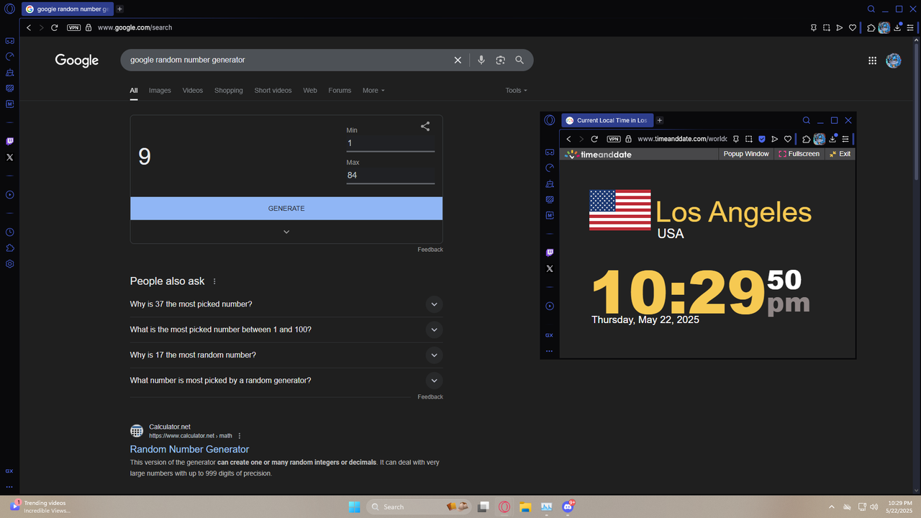
Task: Open Twitch icon in timeanddate window sidebar
Action: click(550, 253)
